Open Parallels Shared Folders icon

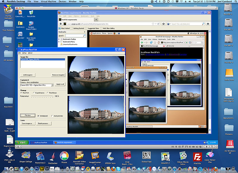31,23
